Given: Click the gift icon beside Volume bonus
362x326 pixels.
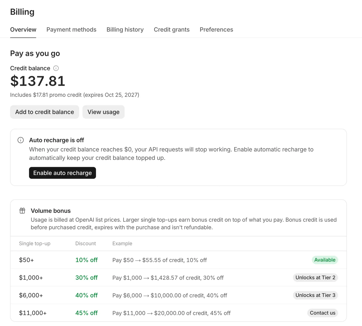Looking at the screenshot, I should (x=22, y=211).
